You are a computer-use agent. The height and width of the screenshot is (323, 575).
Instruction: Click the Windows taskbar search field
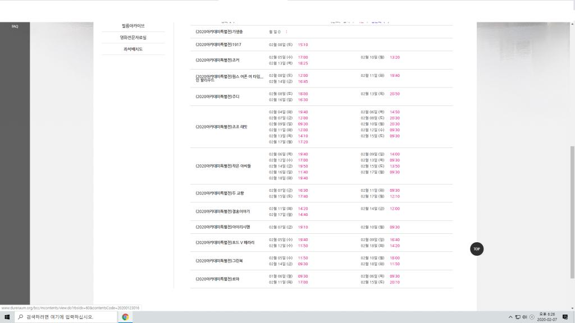(66, 317)
